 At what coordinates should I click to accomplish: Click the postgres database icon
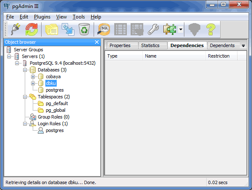(41, 90)
